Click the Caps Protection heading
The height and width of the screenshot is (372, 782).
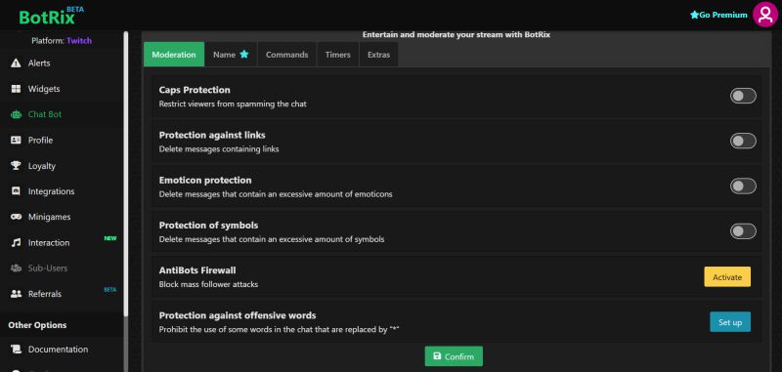tap(195, 90)
